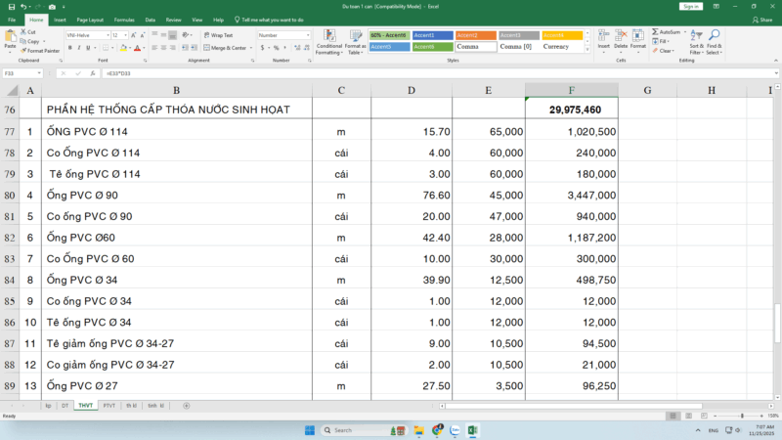Click the Sign in button
The image size is (782, 440).
(690, 6)
